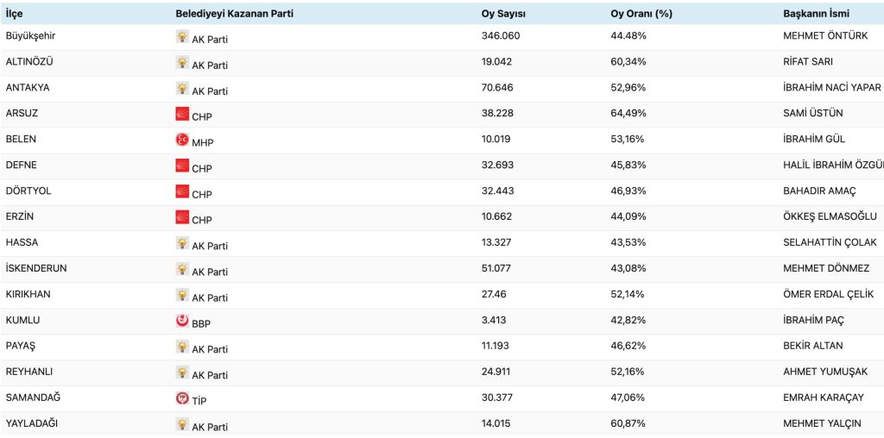Image resolution: width=884 pixels, height=438 pixels.
Task: Click the MHP logo in BELEN row
Action: click(x=182, y=140)
